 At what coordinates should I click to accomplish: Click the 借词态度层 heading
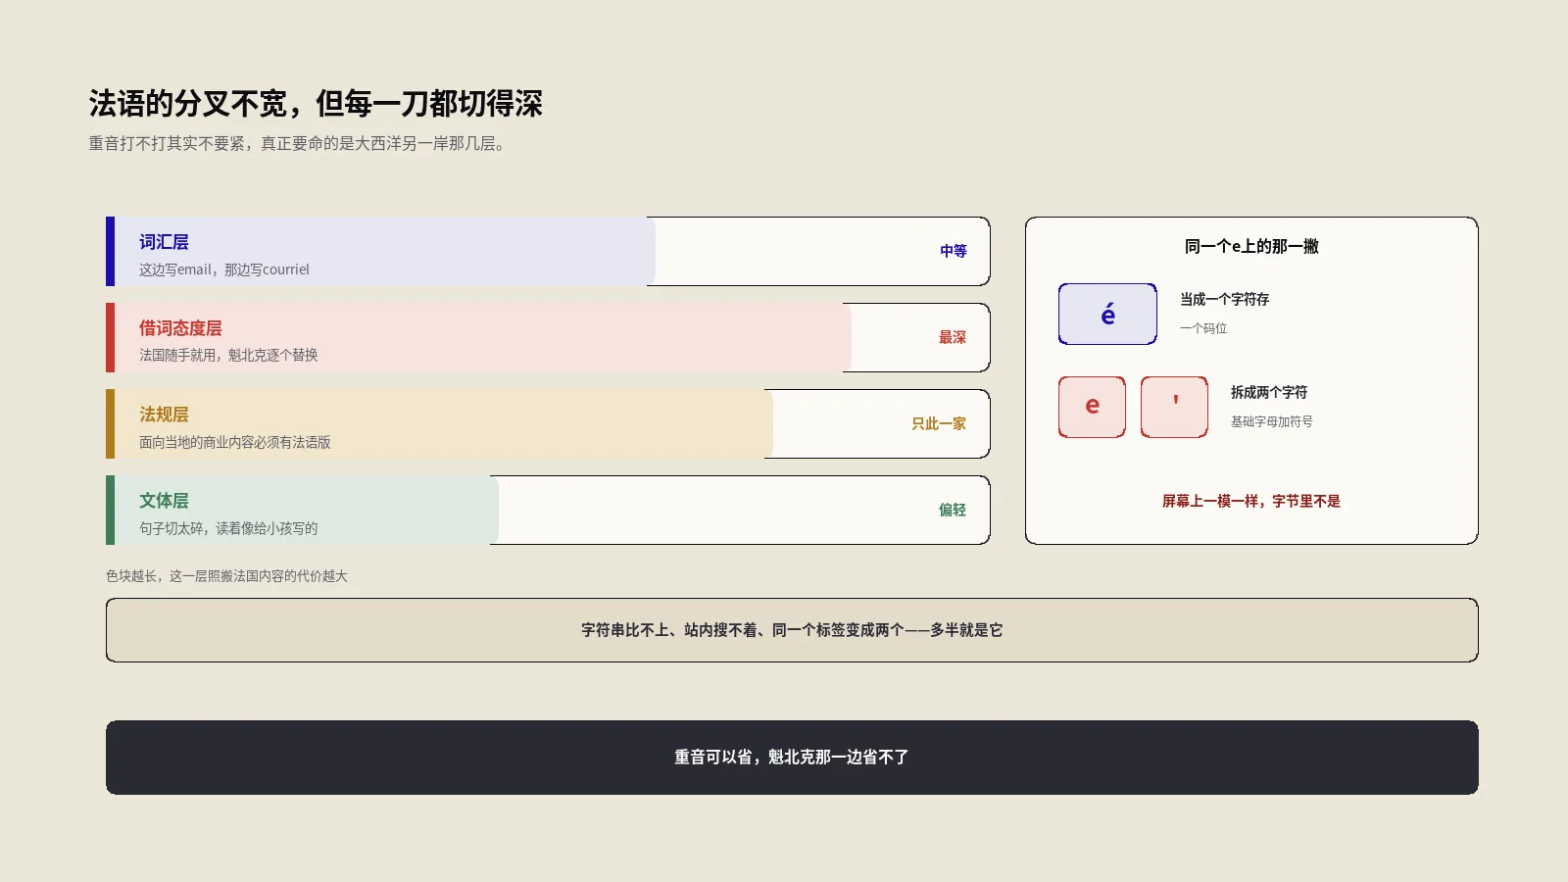(x=180, y=328)
